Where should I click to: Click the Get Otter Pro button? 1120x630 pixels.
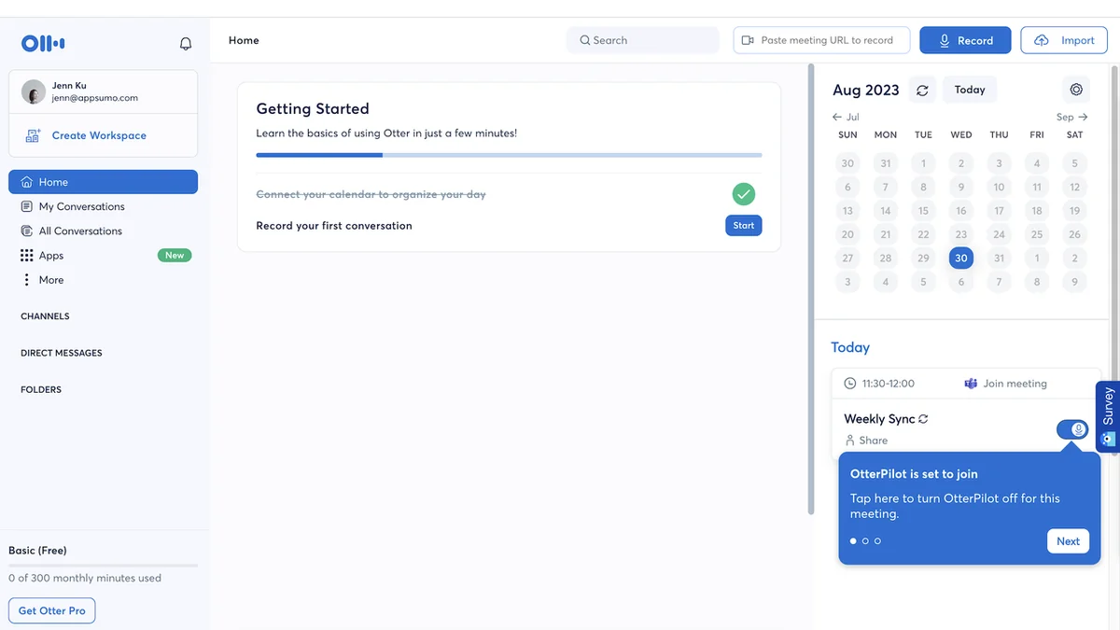click(x=51, y=610)
